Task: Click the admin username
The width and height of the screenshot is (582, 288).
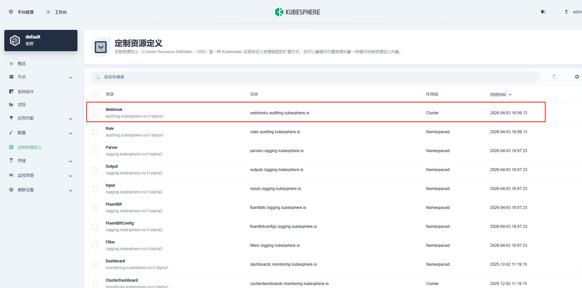Action: tap(577, 12)
